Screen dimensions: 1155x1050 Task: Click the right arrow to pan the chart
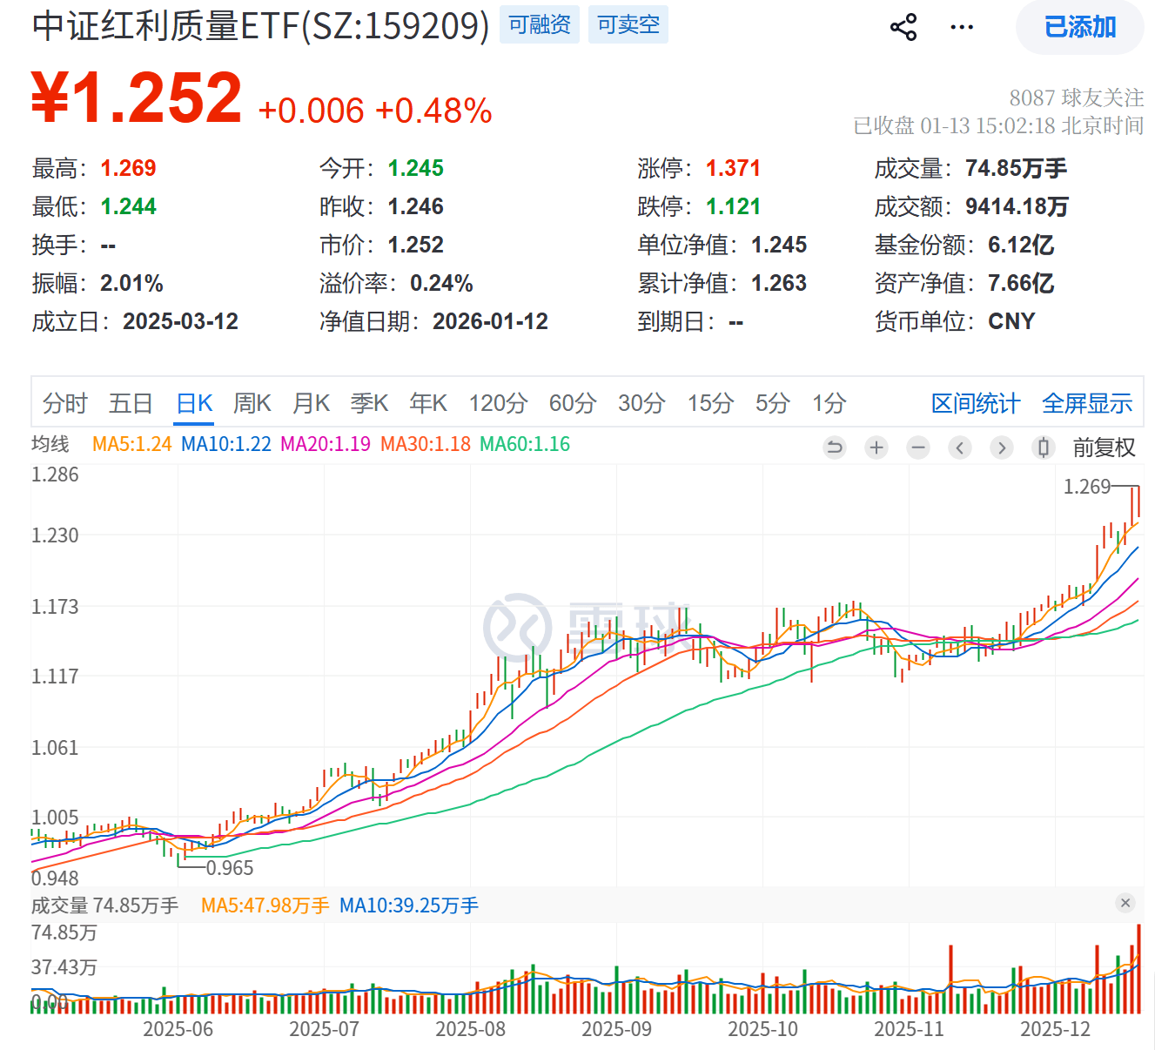click(x=1002, y=447)
